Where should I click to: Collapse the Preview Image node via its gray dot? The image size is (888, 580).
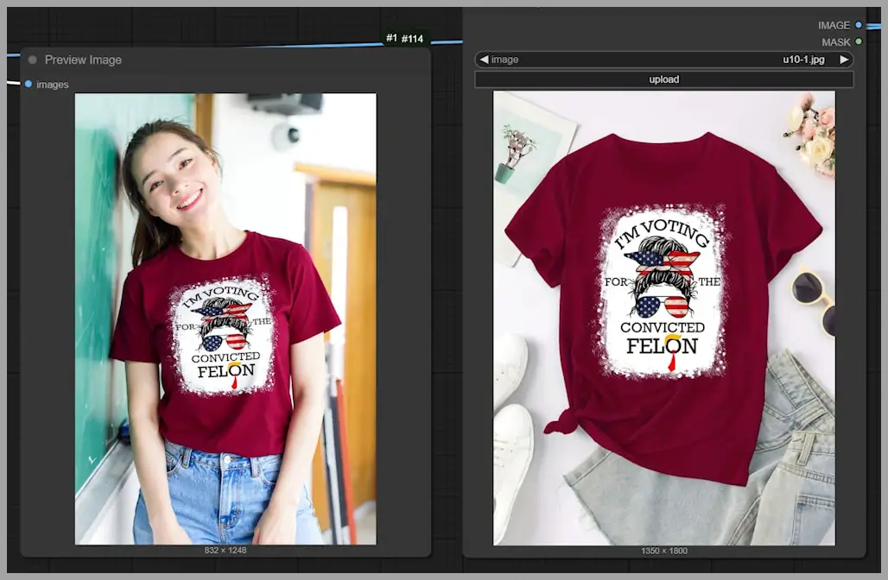[32, 60]
